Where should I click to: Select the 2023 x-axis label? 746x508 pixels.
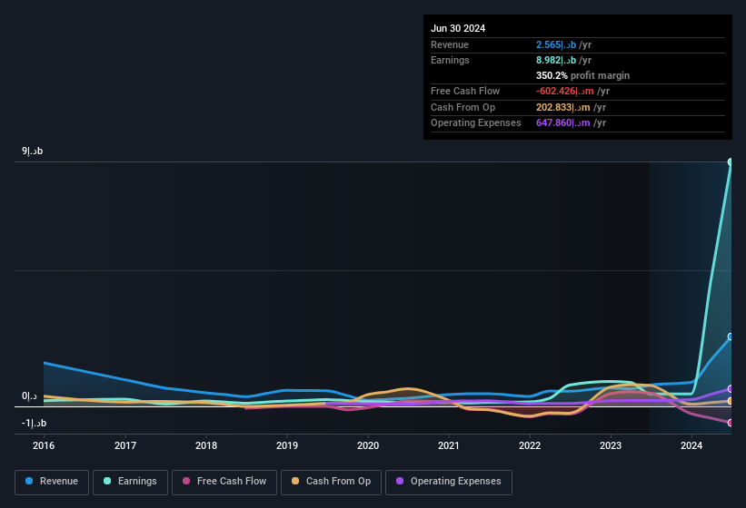coord(611,445)
